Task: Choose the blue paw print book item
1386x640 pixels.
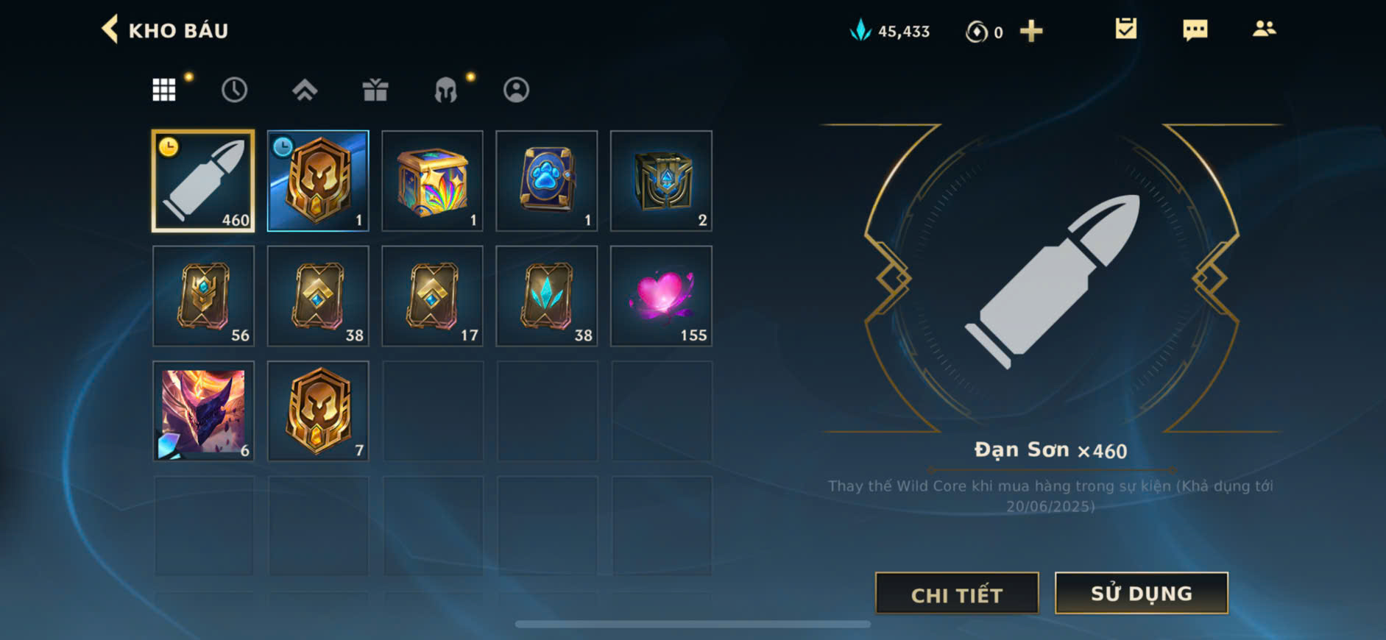Action: point(547,181)
